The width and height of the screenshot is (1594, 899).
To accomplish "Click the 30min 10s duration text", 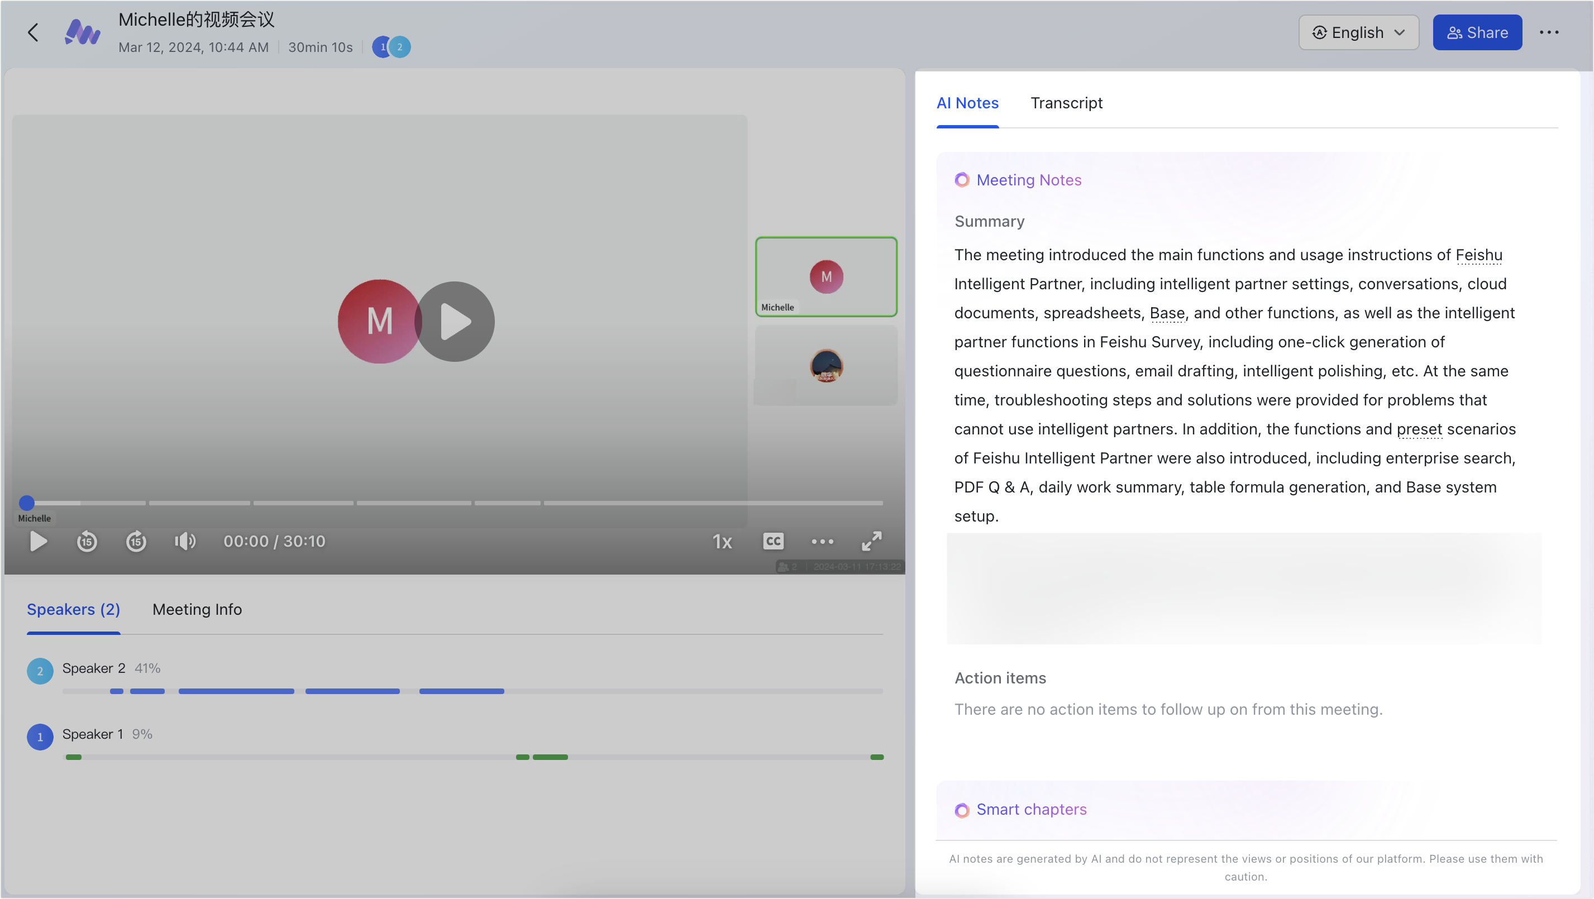I will click(x=321, y=47).
